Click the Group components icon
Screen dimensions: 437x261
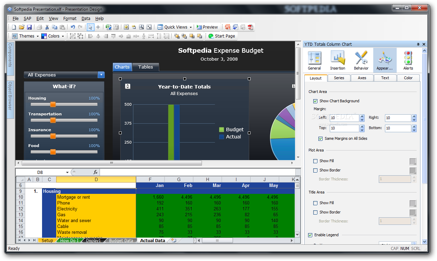73,36
